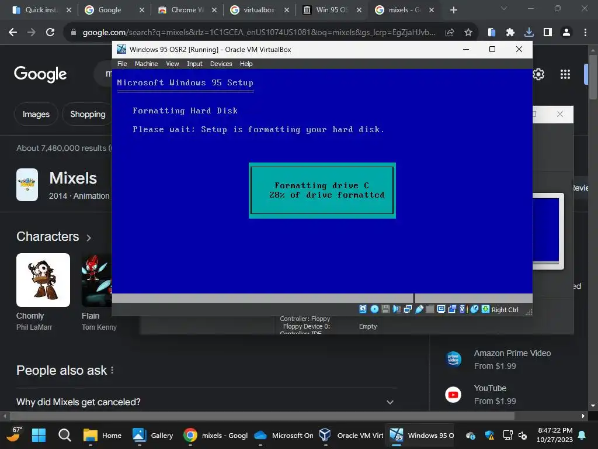Click the mouse integration icon in VirtualBox status bar

point(474,309)
